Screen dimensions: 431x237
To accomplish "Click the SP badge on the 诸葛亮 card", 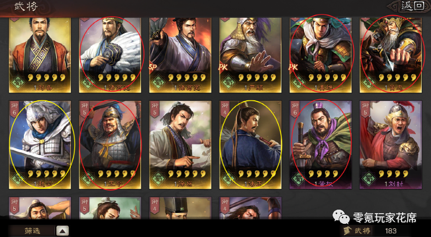I will click(153, 67).
